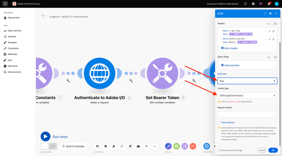Screen dimensions: 282x156
Task: Expand the x-api-key header chevron
Action: coord(265,31)
